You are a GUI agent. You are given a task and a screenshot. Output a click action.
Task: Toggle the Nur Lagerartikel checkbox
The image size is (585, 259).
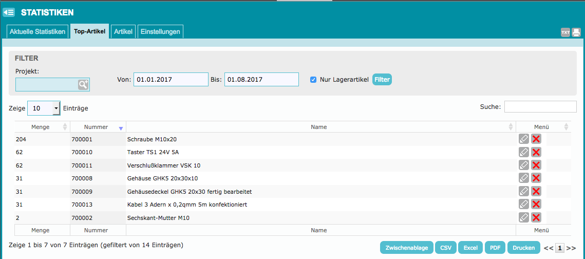pos(313,80)
